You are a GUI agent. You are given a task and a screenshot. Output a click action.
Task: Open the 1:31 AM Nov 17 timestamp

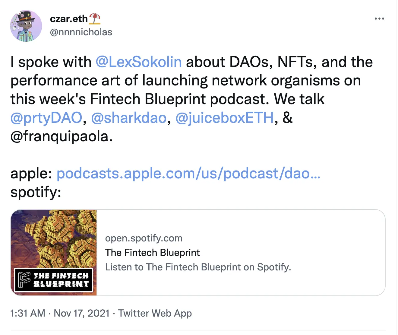click(60, 313)
